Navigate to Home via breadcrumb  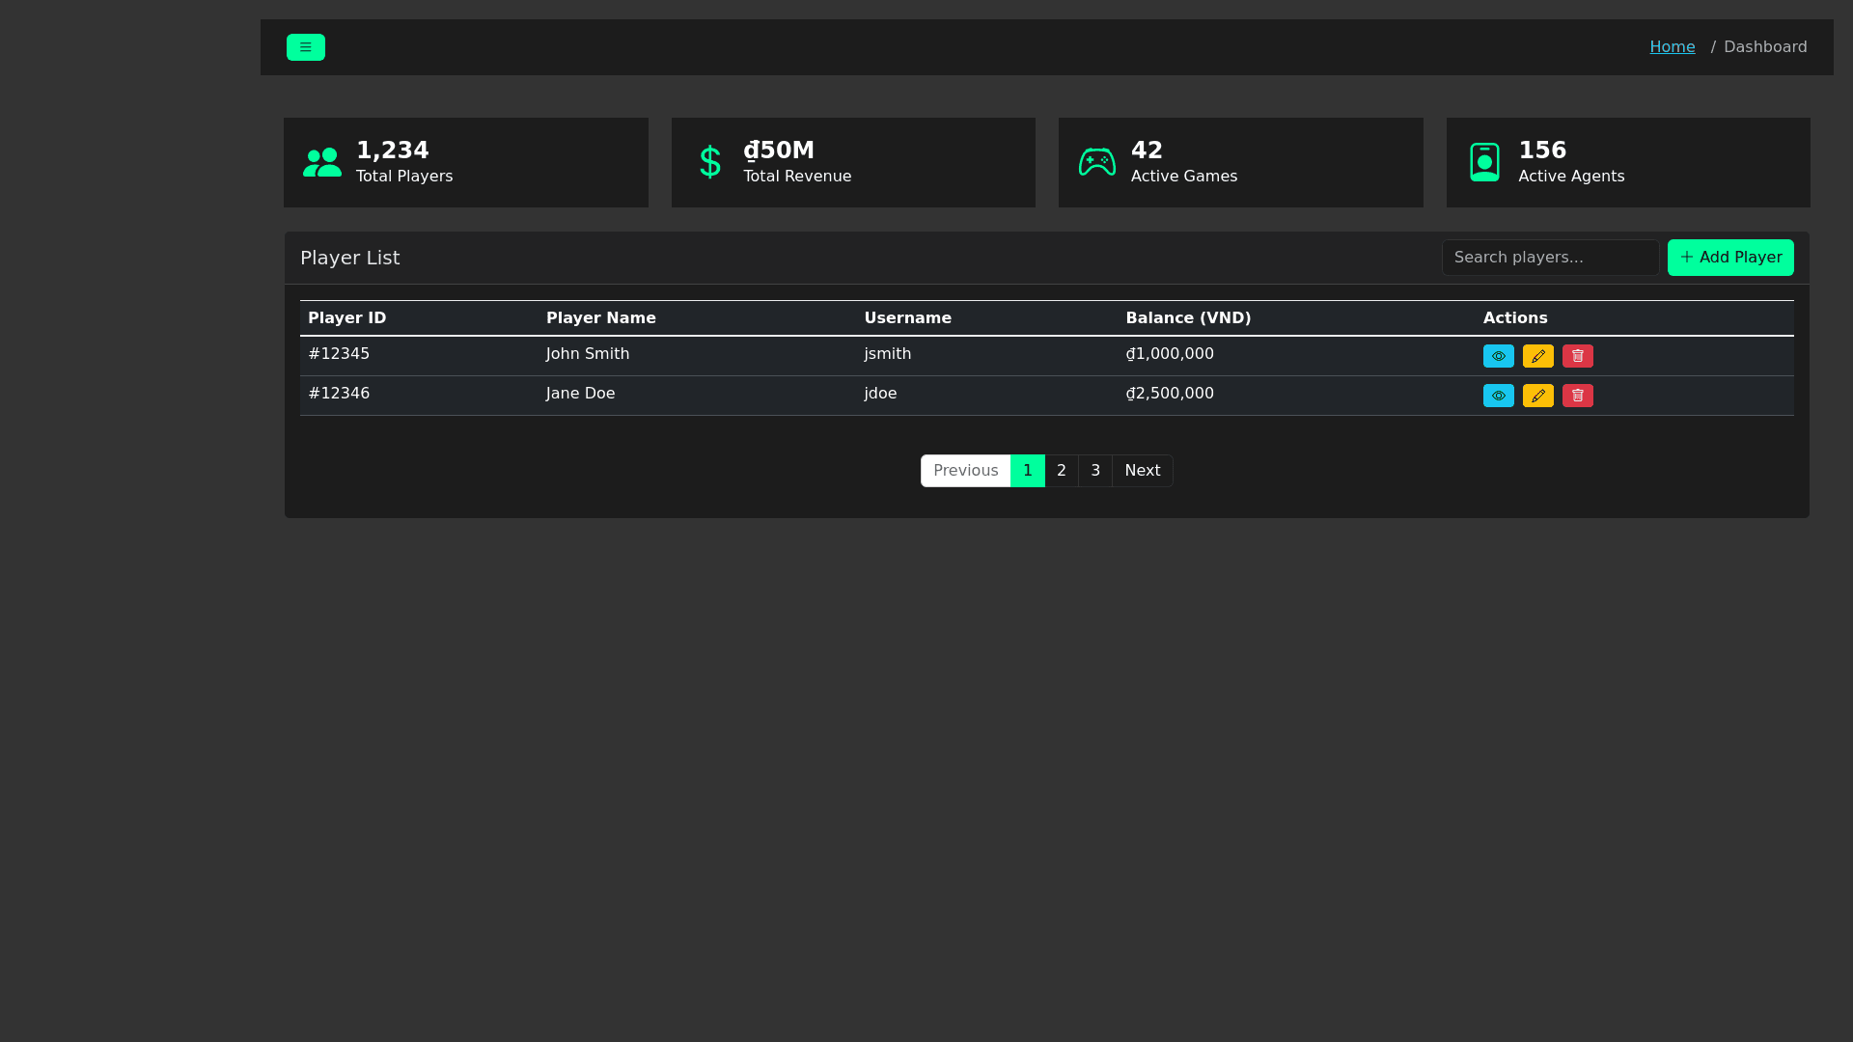click(x=1672, y=46)
